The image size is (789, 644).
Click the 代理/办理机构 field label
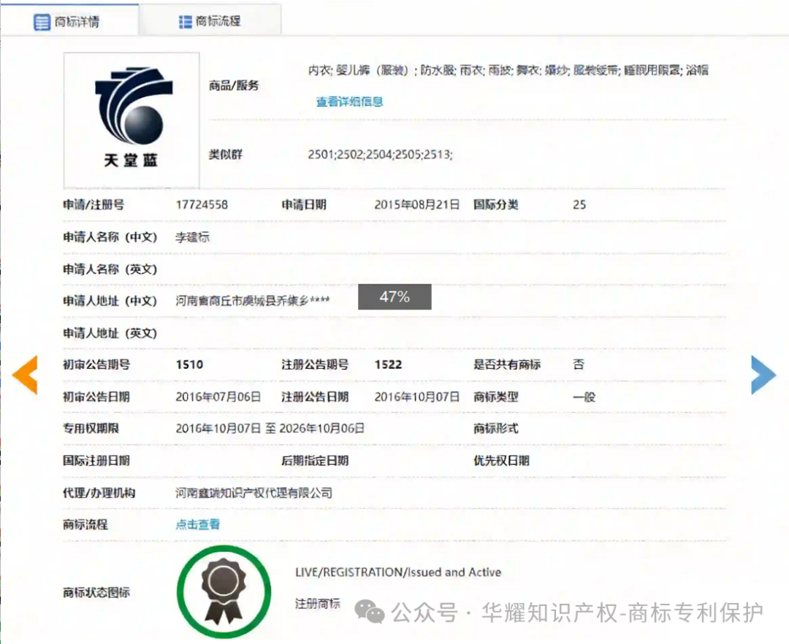[99, 493]
